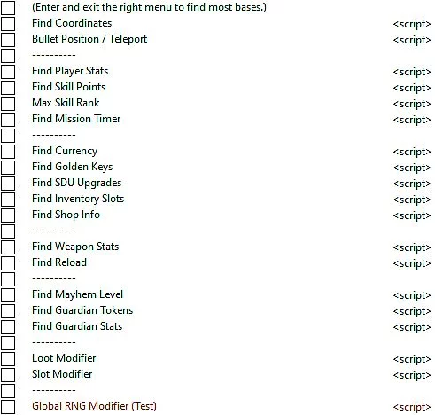This screenshot has height=415, width=435.
Task: Check the Loot Modifier box
Action: tap(8, 358)
